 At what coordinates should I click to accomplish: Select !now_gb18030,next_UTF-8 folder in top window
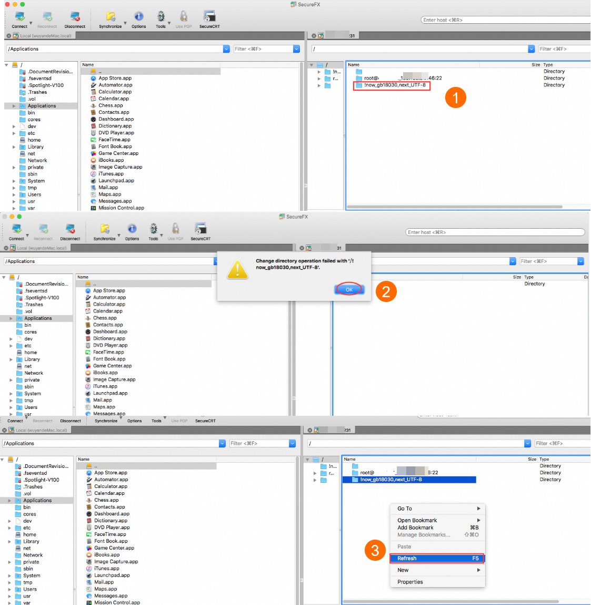[392, 85]
